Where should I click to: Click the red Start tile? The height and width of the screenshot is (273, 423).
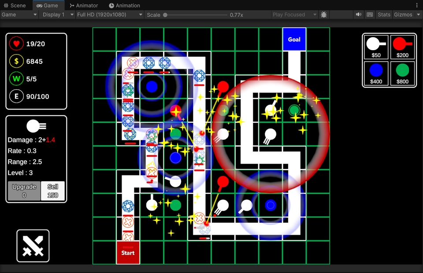tap(128, 252)
